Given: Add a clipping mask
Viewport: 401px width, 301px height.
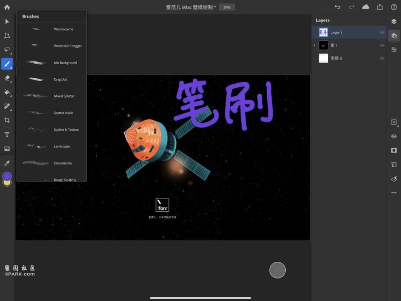Looking at the screenshot, I should click(394, 165).
